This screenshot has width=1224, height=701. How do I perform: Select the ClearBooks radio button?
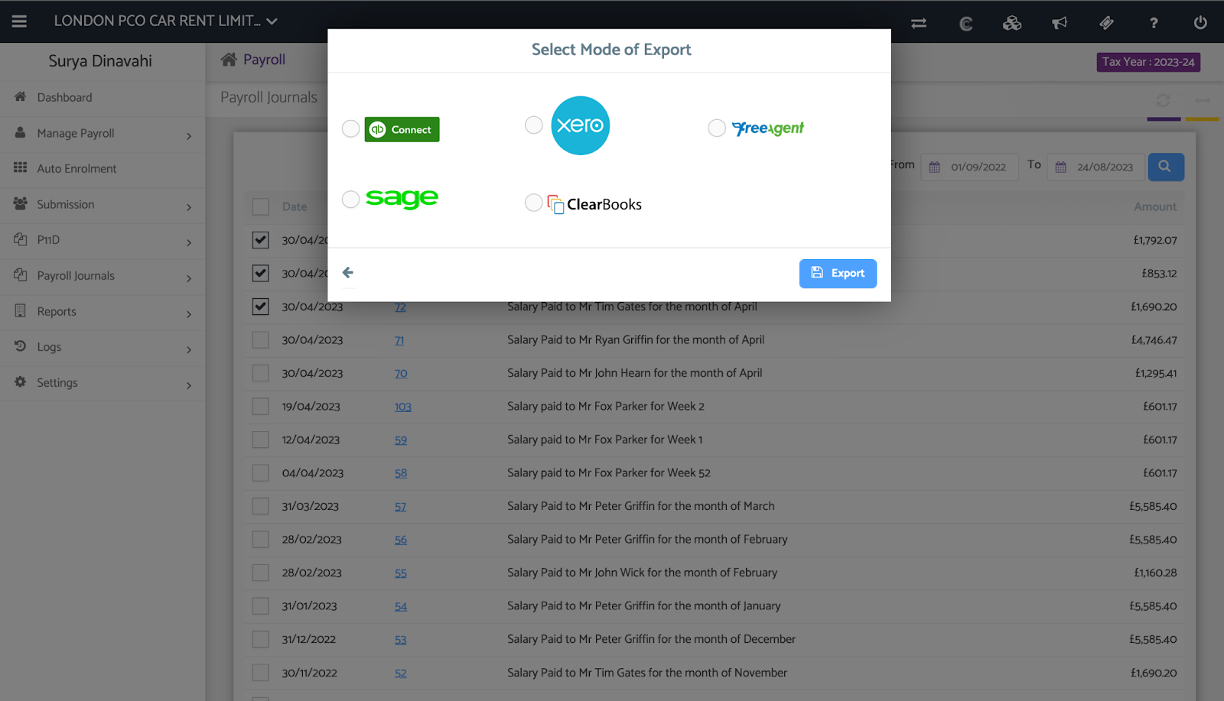coord(533,203)
